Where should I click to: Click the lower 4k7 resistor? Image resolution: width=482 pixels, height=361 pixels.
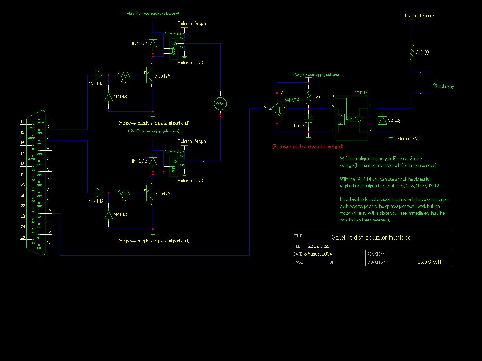click(124, 192)
